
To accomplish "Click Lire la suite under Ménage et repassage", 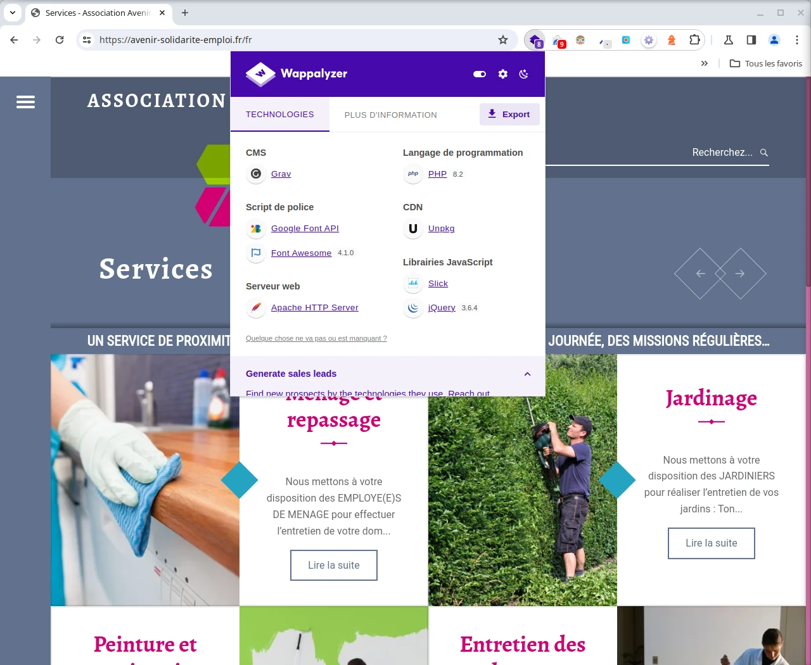I will coord(334,565).
